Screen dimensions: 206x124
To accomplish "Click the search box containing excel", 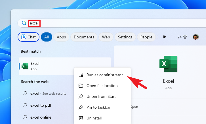I will point(112,23).
